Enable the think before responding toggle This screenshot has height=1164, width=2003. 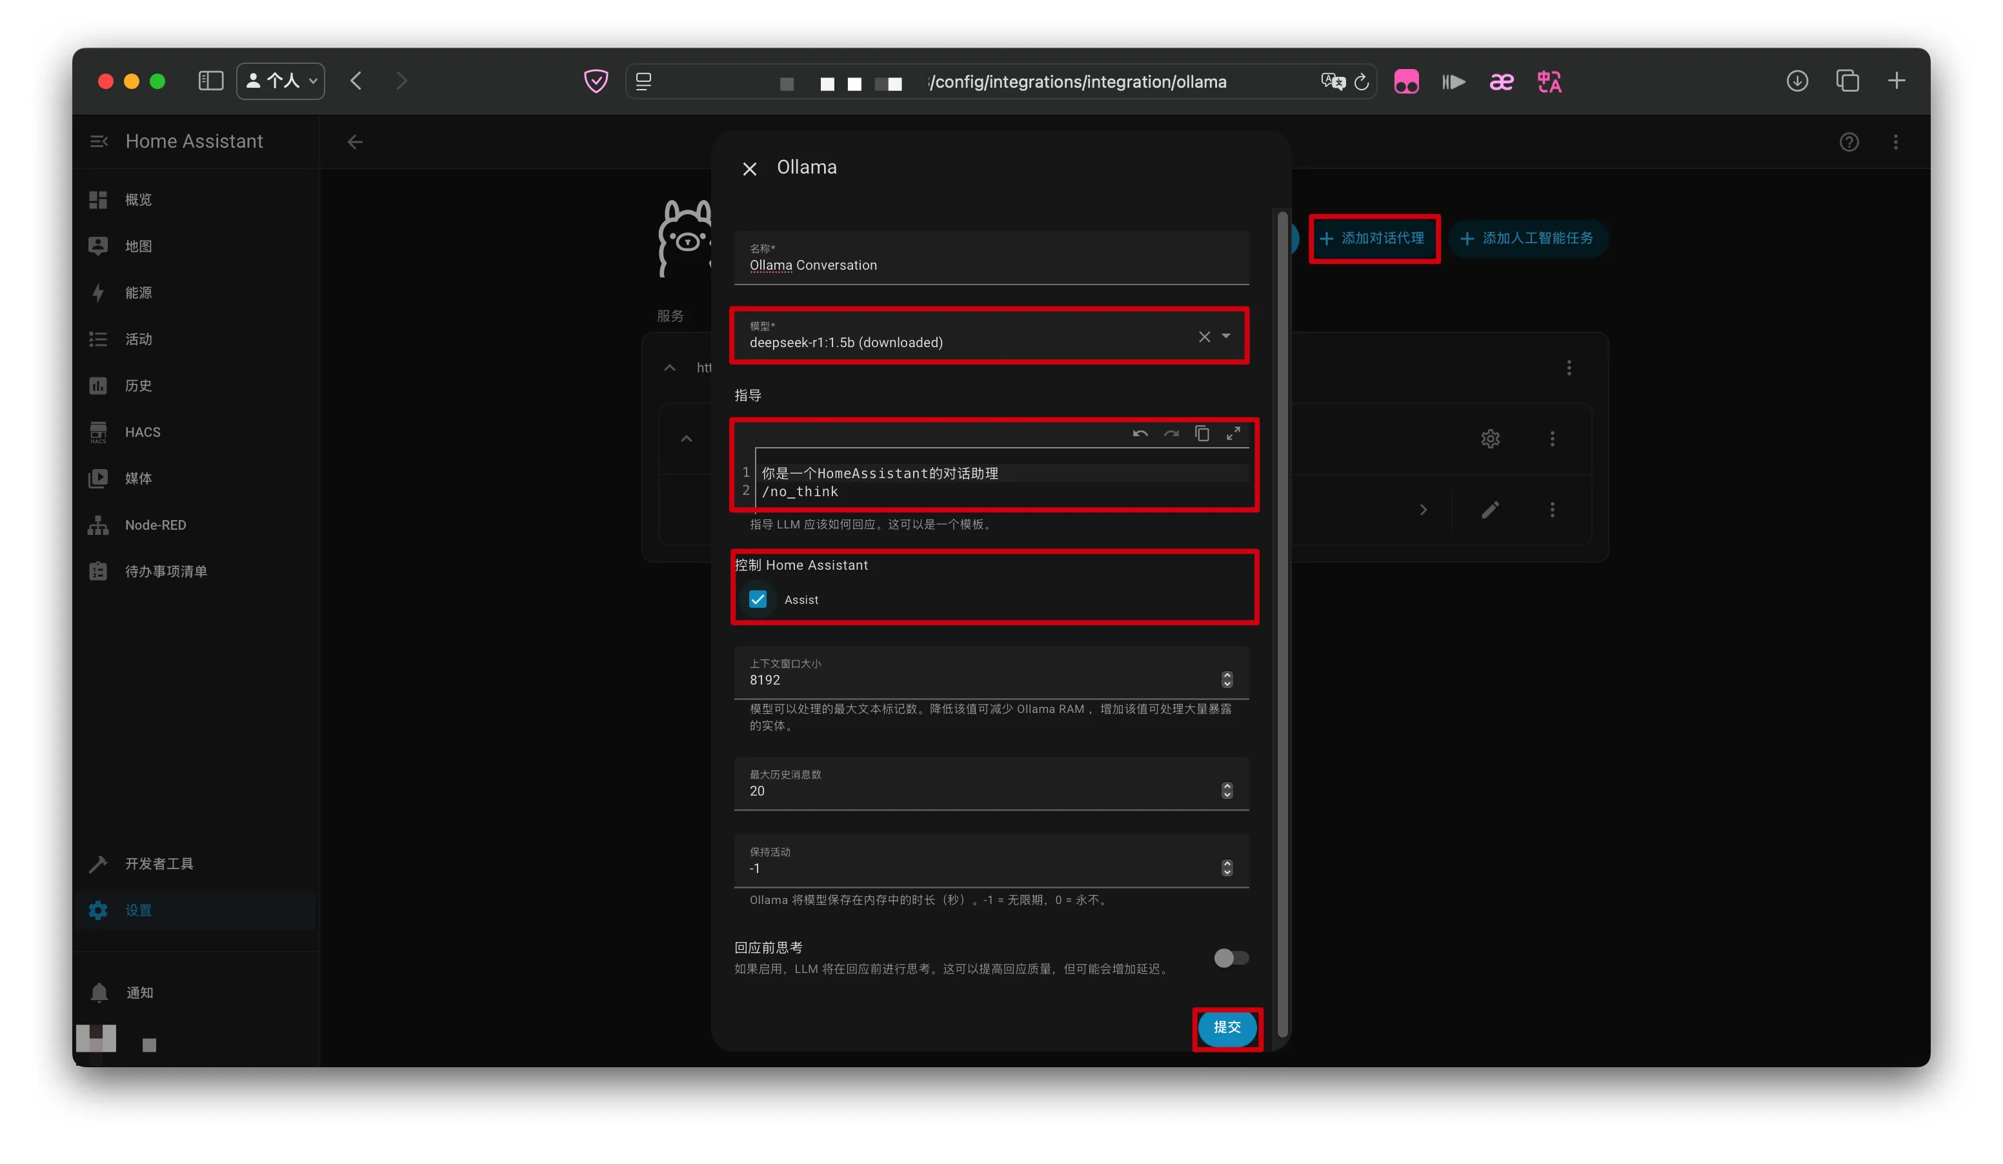coord(1231,958)
